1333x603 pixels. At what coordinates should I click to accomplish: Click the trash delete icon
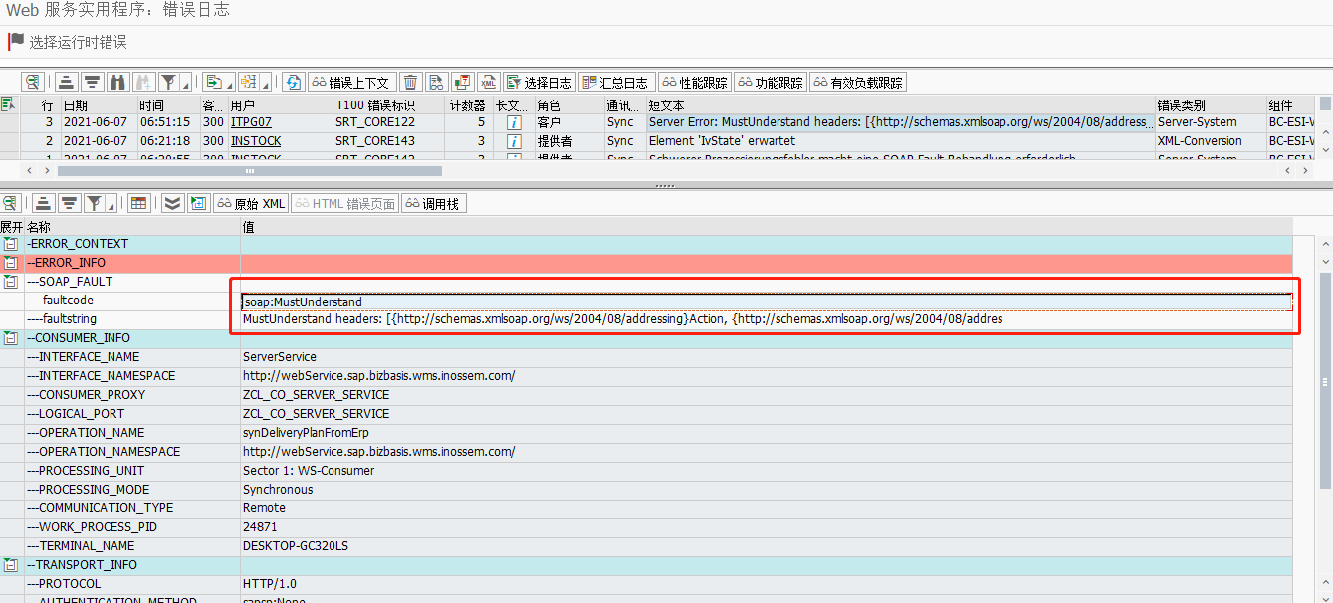click(411, 82)
